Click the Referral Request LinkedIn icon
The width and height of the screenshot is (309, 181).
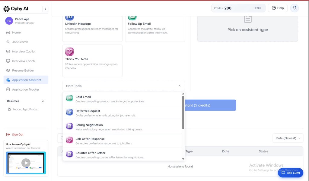tap(69, 112)
